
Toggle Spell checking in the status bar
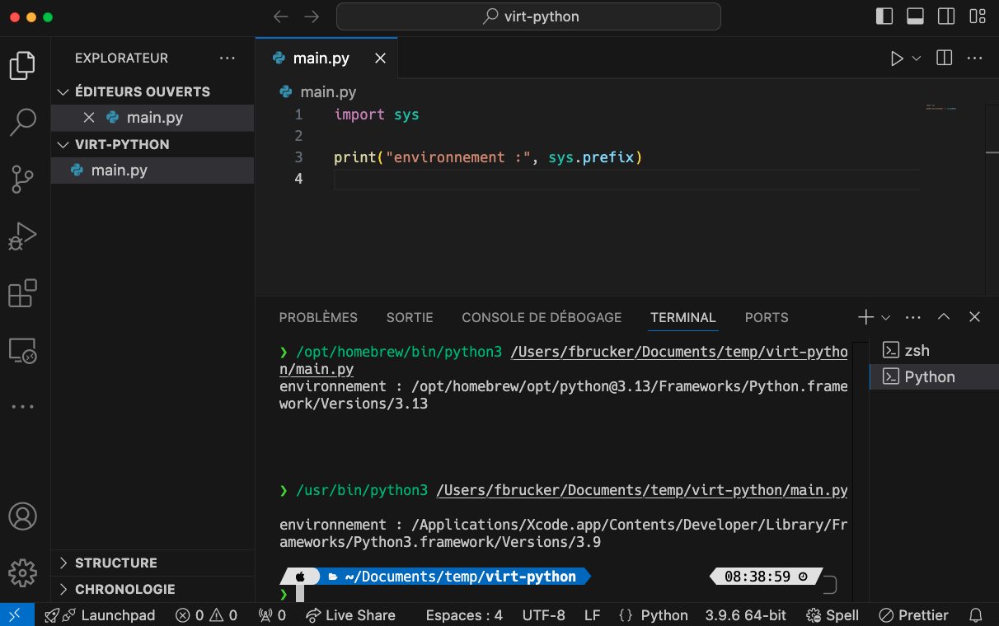pyautogui.click(x=832, y=615)
